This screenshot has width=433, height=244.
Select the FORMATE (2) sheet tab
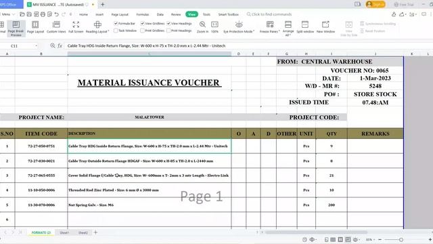click(41, 232)
